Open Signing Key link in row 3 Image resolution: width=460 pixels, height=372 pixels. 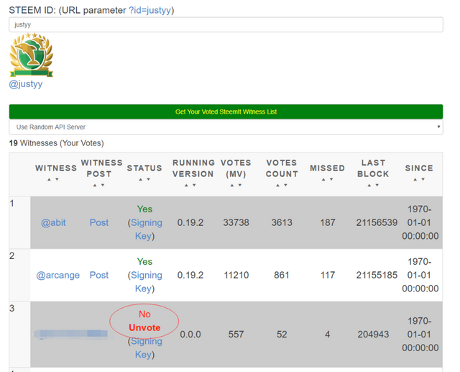tap(146, 348)
